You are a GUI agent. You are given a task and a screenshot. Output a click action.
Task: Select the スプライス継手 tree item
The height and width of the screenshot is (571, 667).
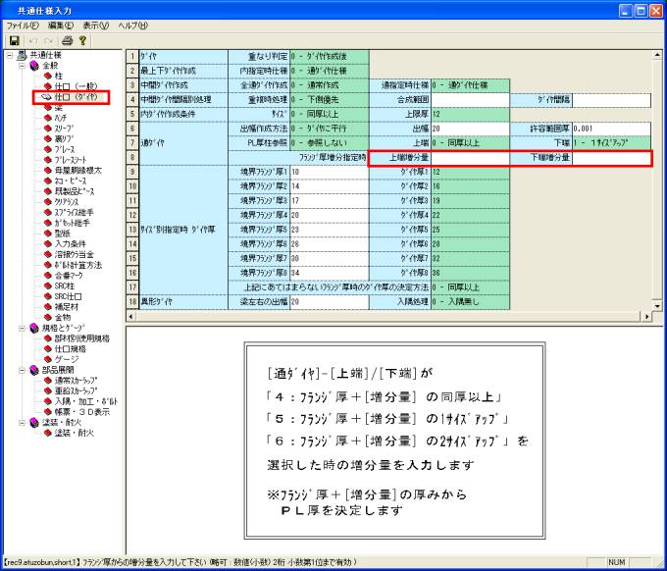pos(74,212)
